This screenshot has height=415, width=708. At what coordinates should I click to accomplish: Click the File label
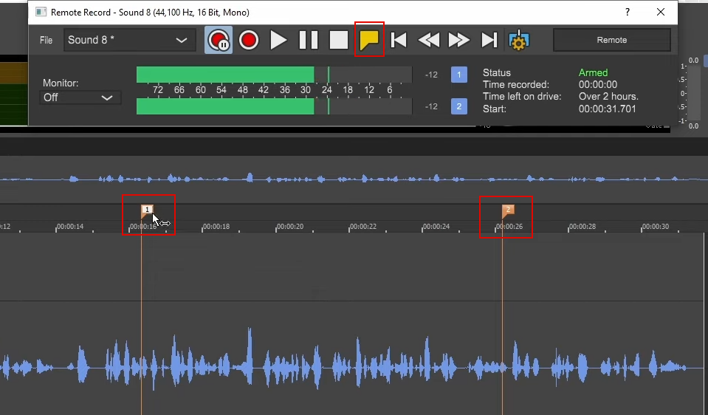click(x=46, y=40)
